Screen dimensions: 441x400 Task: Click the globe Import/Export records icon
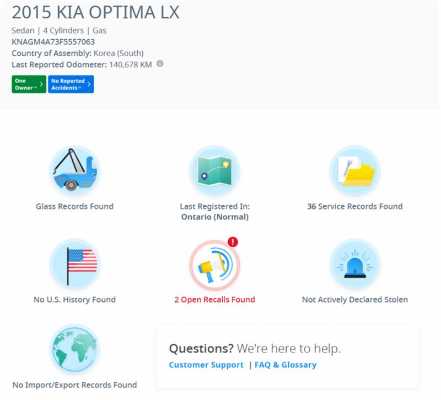coord(75,349)
